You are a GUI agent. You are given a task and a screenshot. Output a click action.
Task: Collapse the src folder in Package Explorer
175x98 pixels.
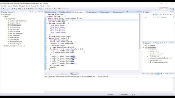[3, 17]
